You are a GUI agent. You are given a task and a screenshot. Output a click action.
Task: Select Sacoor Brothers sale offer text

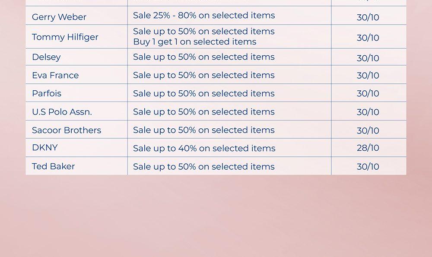[x=204, y=130]
